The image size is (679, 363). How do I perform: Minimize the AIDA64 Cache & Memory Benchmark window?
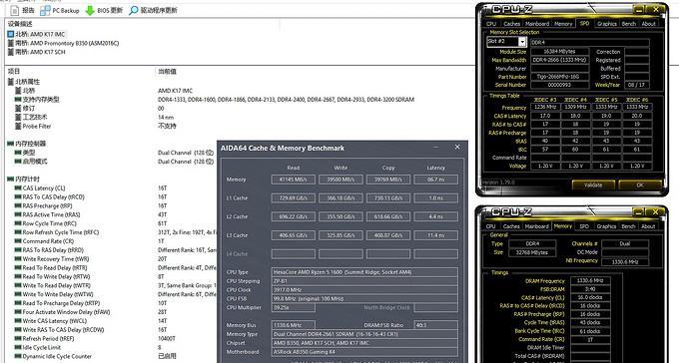point(435,148)
